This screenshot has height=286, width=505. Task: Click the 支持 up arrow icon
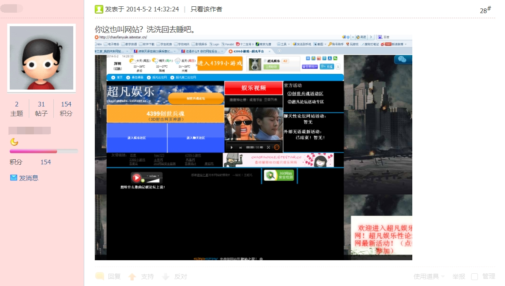132,277
